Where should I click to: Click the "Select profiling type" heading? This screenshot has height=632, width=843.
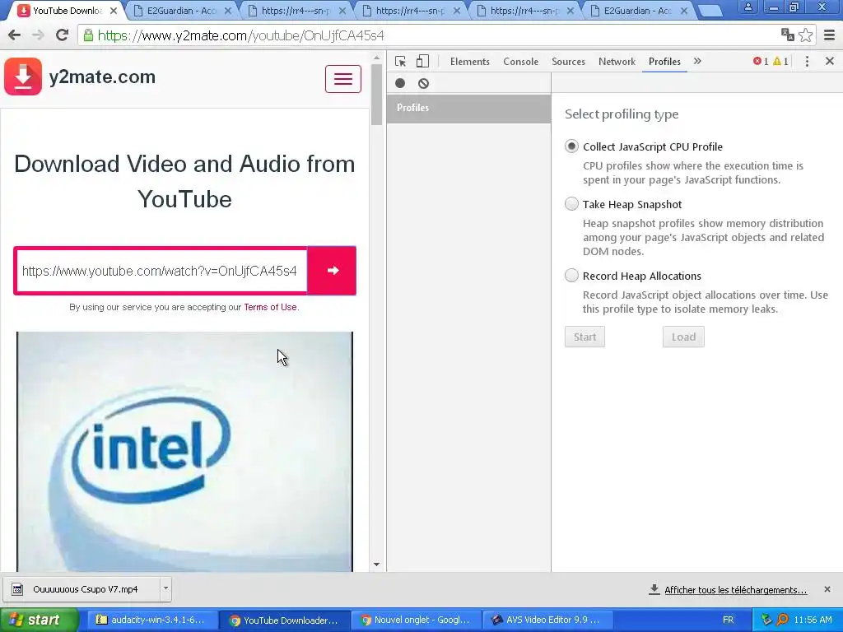point(622,114)
